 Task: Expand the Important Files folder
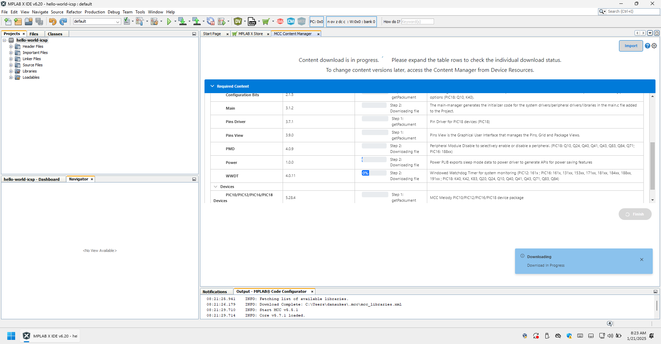tap(11, 53)
